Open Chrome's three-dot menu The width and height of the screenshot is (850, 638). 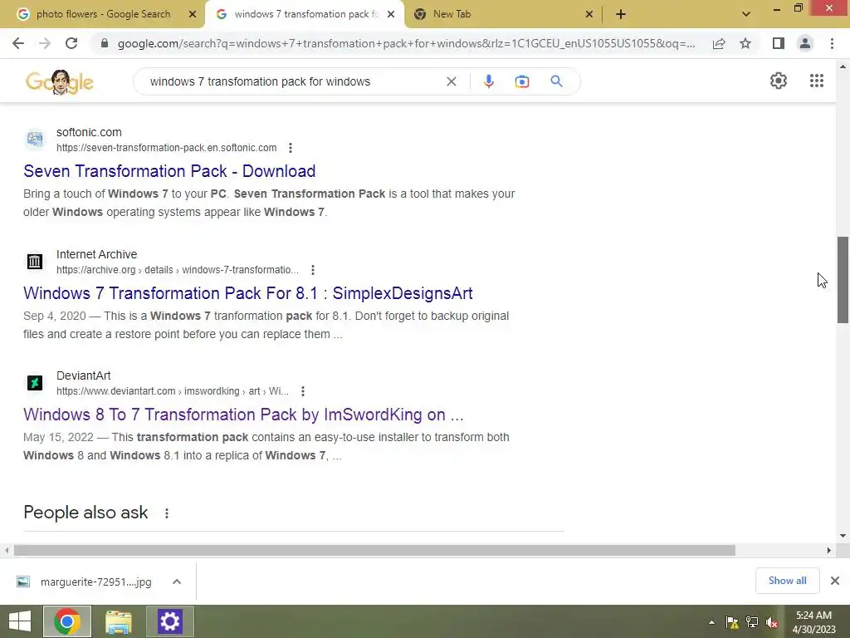pos(832,43)
